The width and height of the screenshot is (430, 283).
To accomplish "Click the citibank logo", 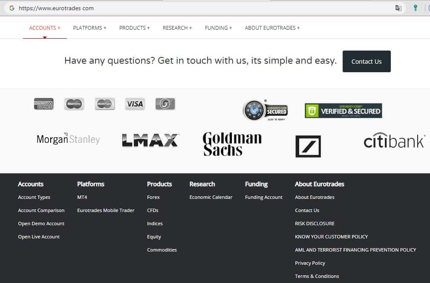I will click(x=394, y=141).
